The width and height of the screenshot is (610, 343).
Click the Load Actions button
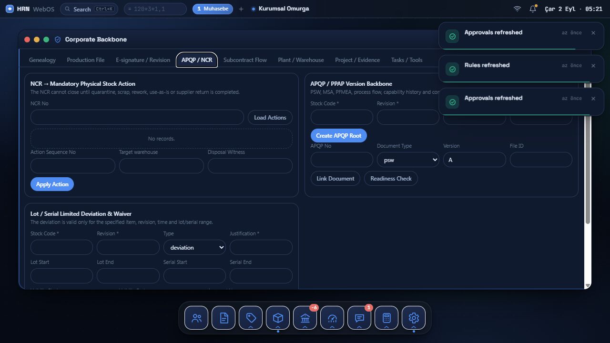point(270,118)
